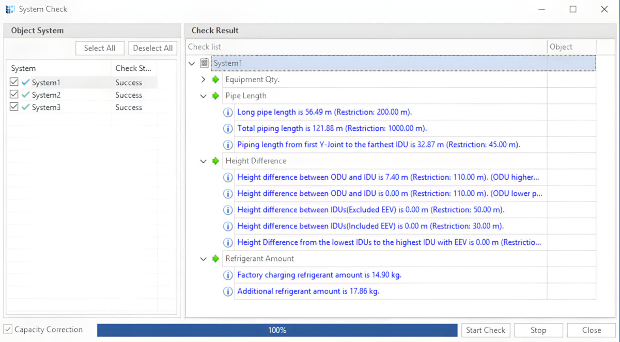Toggle the System2 checkbox

pyautogui.click(x=14, y=95)
